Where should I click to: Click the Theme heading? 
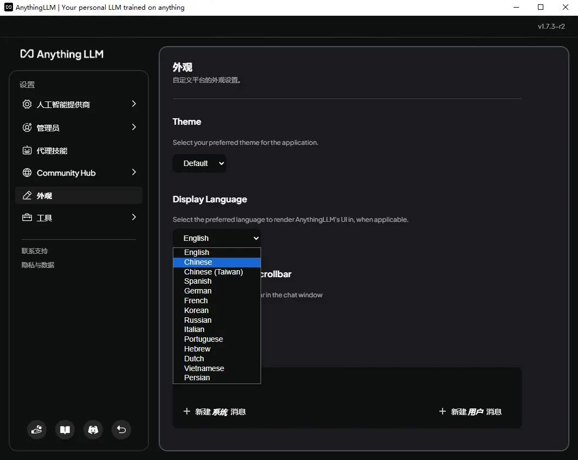point(187,122)
